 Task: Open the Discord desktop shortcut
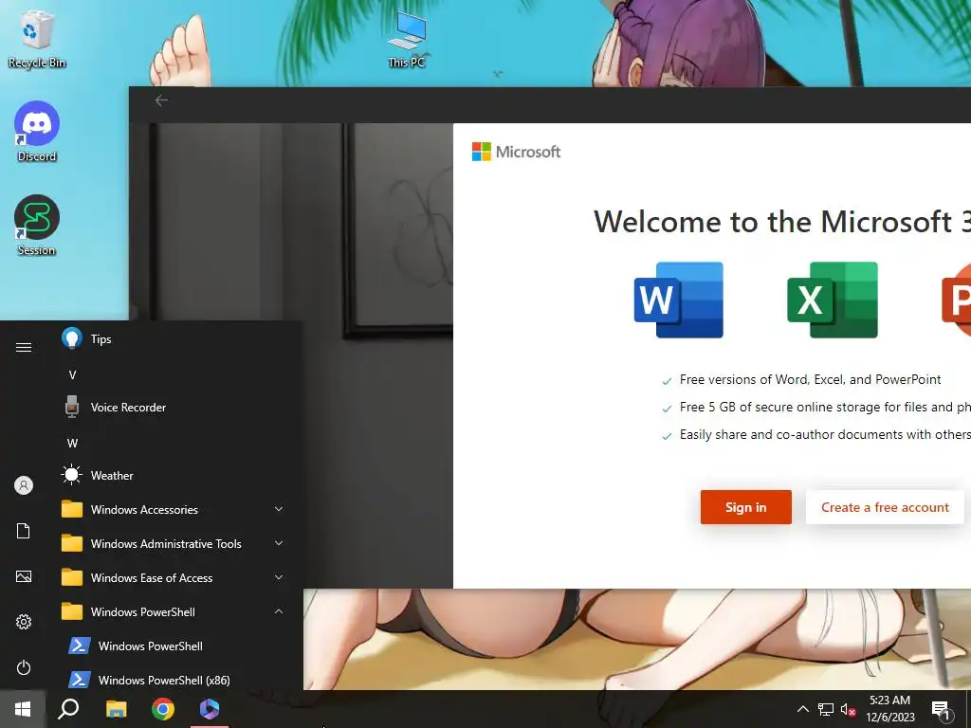coord(37,132)
